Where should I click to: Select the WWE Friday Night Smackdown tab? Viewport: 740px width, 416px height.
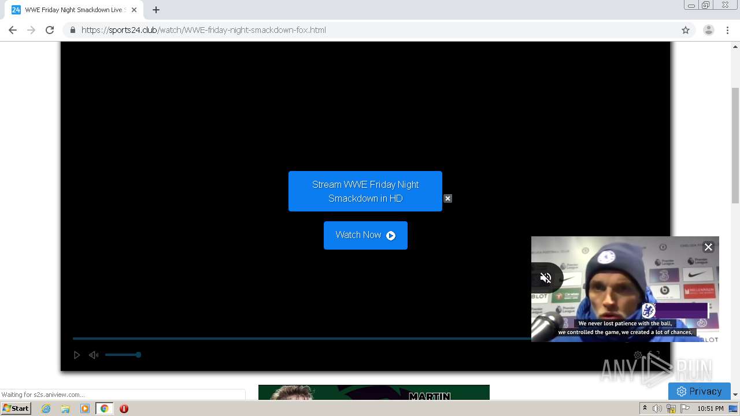tap(74, 10)
